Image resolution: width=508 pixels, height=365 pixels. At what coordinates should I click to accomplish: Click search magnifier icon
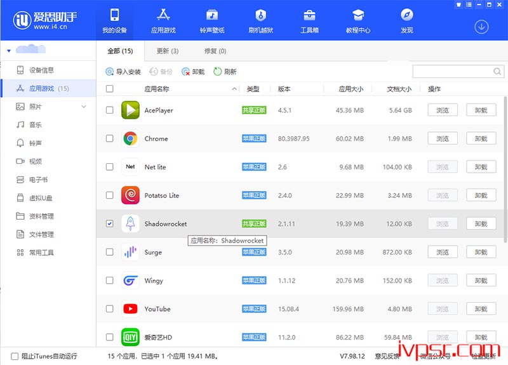497,72
